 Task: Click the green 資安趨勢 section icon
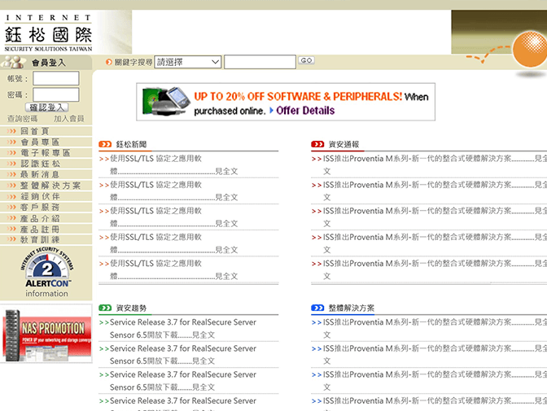(105, 308)
